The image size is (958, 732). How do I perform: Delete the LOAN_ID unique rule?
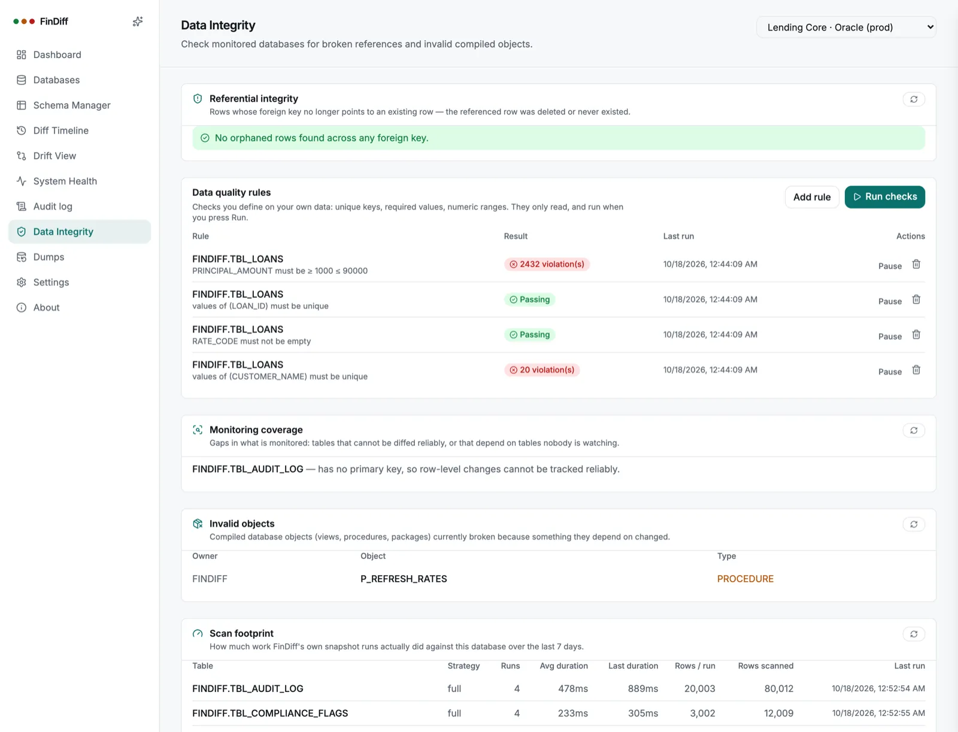(916, 300)
